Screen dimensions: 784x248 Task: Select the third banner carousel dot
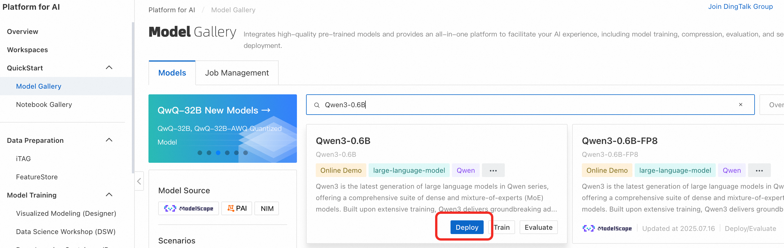tap(218, 153)
